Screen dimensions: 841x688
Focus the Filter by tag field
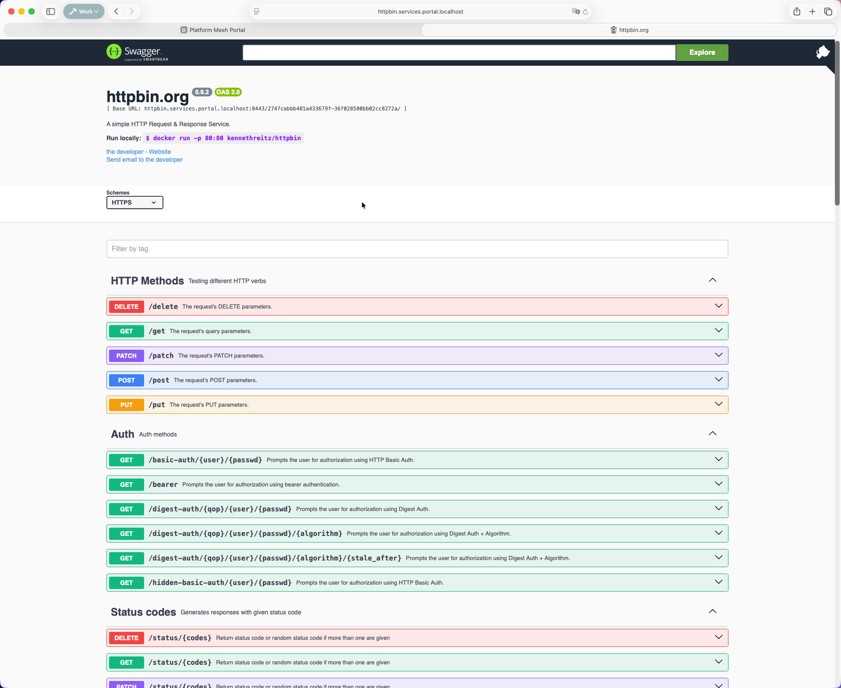click(417, 249)
